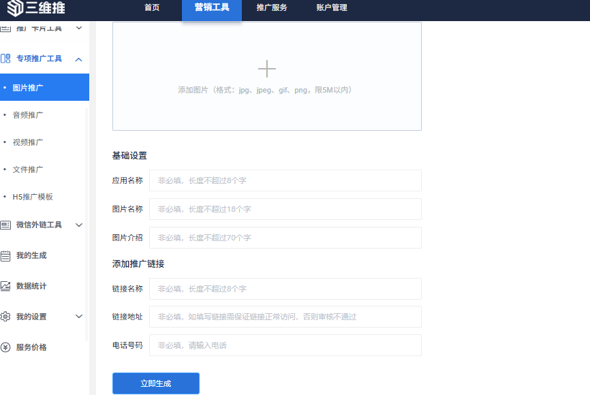Click the sidebar vertical scrollbar

click(x=87, y=224)
